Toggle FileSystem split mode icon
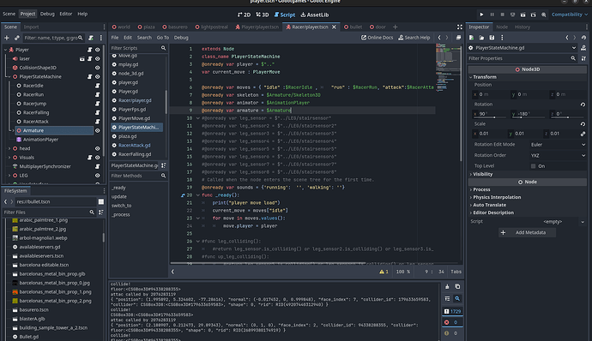Viewport: 592px width, 341px height. (x=100, y=202)
